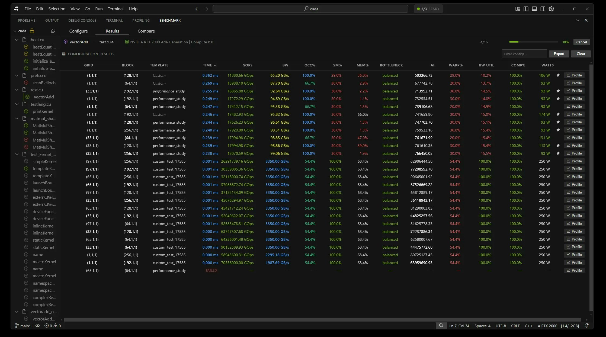Click the customize layout icon in title bar
This screenshot has height=337, width=606.
(517, 9)
